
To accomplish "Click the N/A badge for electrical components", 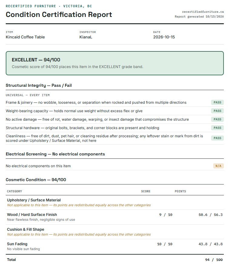I will point(218,166).
